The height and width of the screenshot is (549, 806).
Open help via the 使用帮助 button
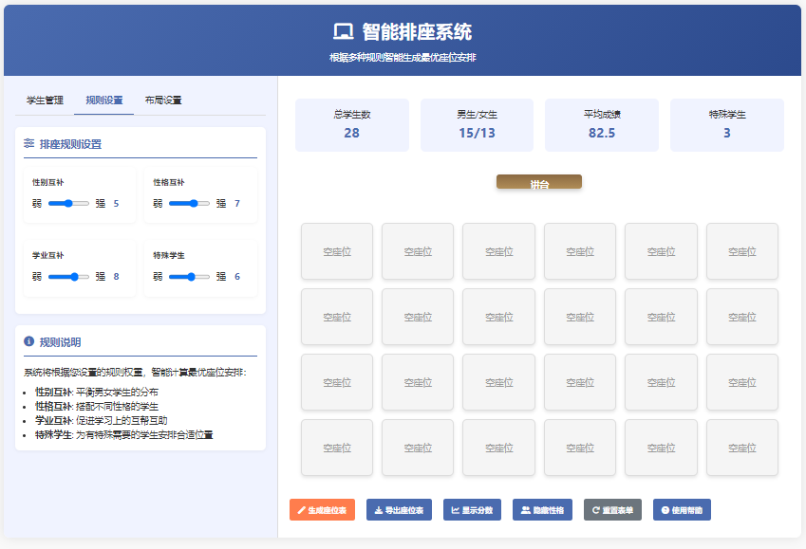coord(682,509)
